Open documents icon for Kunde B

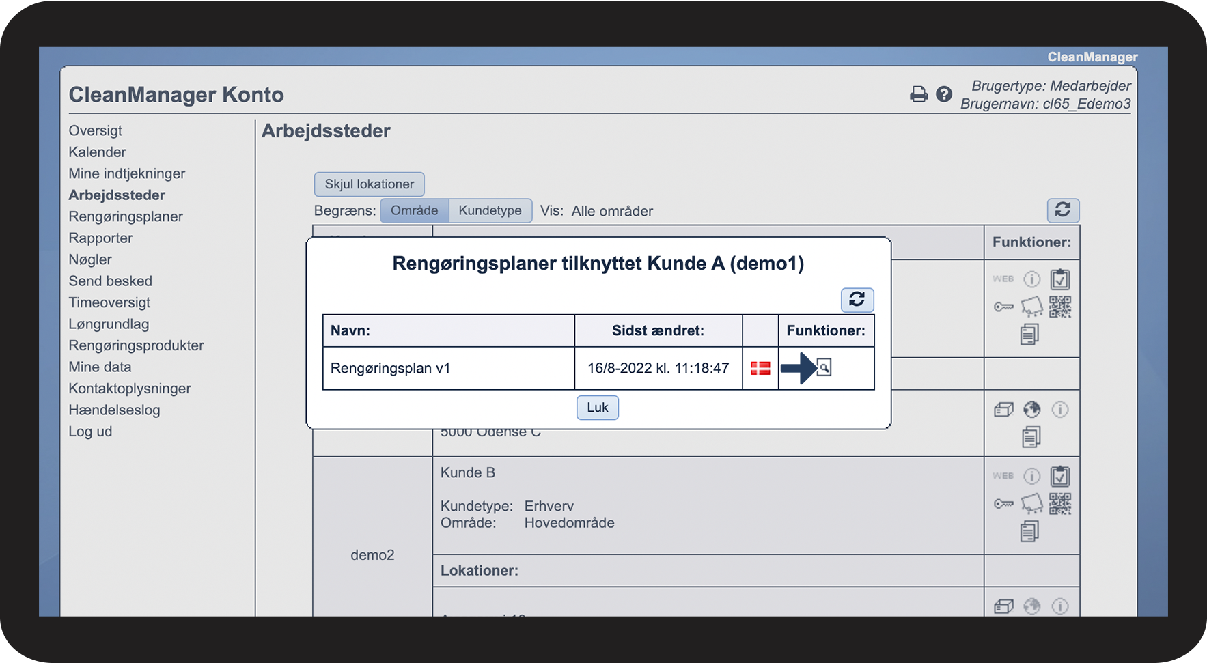point(1029,531)
